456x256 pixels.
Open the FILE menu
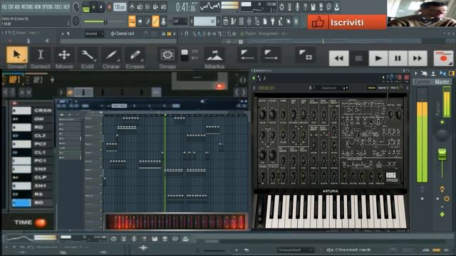(4, 6)
